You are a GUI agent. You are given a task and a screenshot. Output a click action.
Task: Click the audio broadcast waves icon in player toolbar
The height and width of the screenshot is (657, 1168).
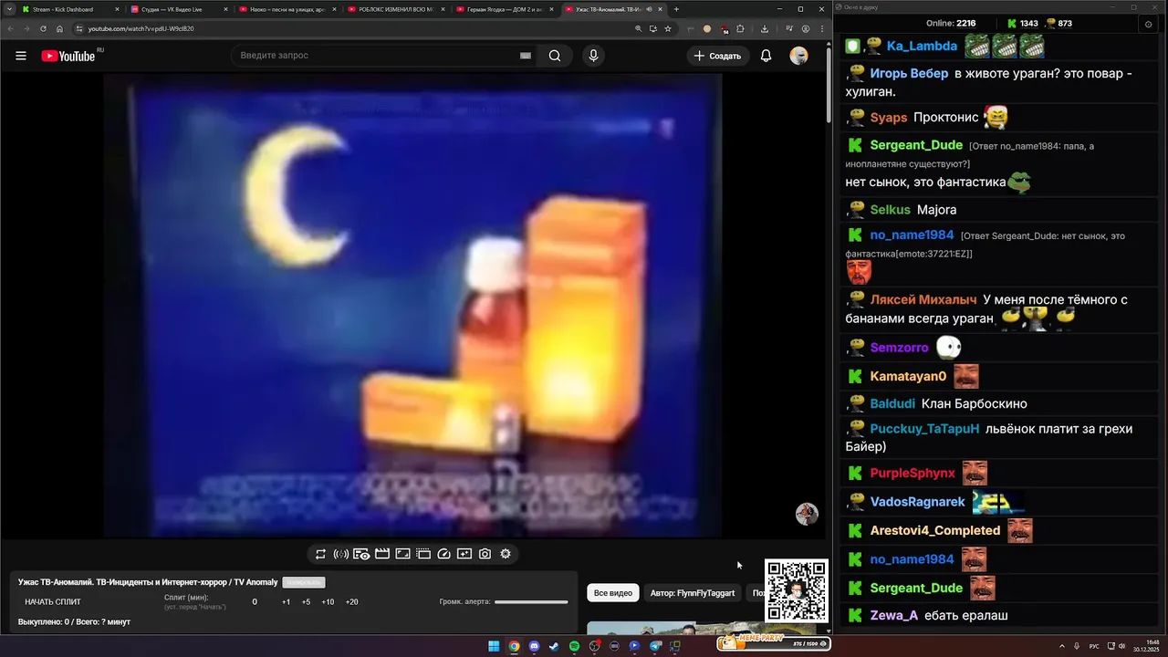click(x=340, y=554)
